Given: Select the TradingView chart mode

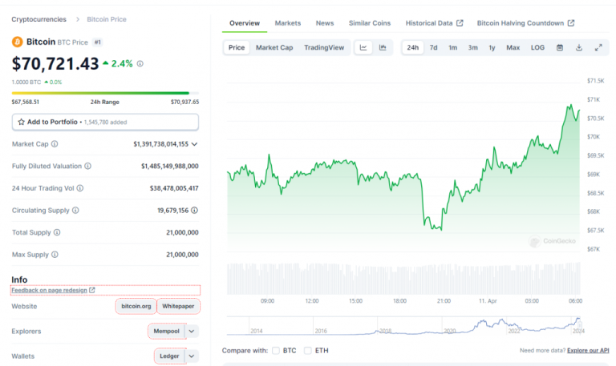Looking at the screenshot, I should tap(324, 47).
